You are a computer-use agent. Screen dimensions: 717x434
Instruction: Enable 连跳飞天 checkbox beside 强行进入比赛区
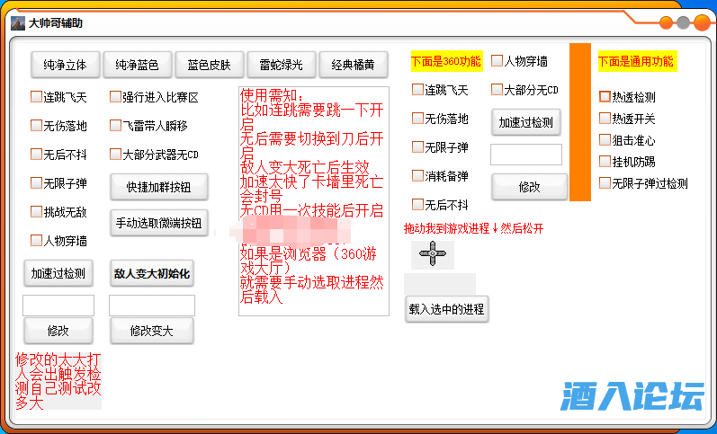click(36, 97)
